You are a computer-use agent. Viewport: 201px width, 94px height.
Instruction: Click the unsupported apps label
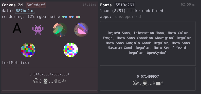click(128, 17)
